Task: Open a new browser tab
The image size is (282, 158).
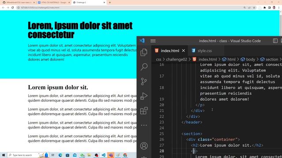Action: [x=110, y=3]
